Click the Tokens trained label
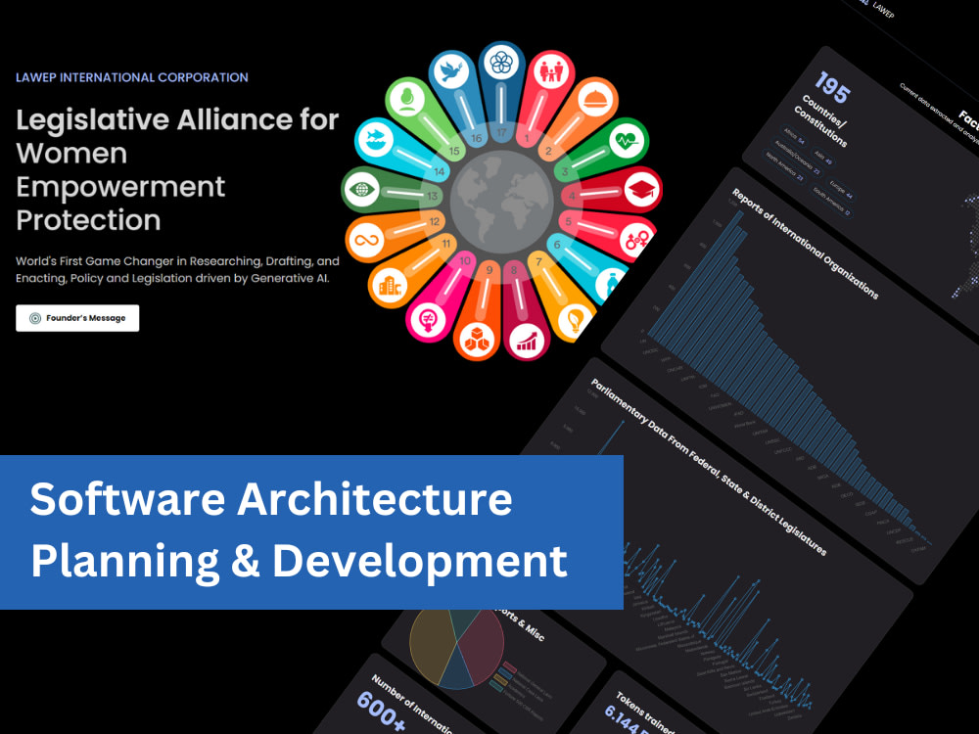 (x=645, y=711)
